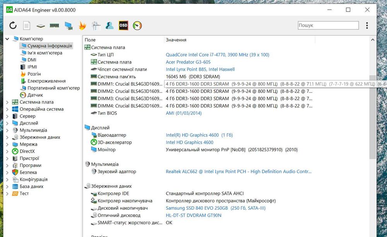
Task: Expand the Мультимедіа tree node
Action: [7, 130]
